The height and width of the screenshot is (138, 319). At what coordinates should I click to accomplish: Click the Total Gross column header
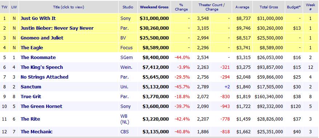269,7
